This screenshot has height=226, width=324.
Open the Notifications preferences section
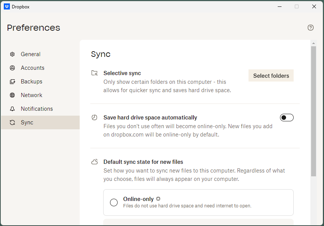36,109
